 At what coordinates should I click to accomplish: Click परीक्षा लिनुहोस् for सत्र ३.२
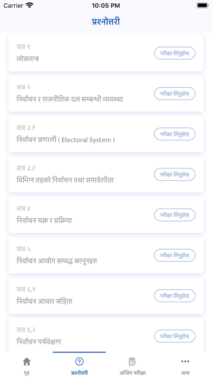point(175,174)
